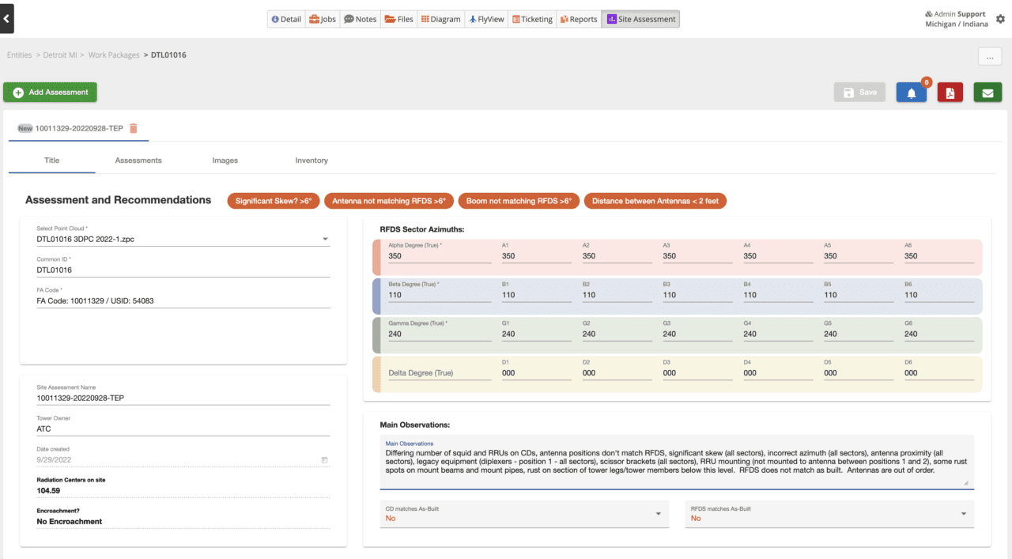Select the Notes toolbar item
The width and height of the screenshot is (1012, 559).
(x=360, y=18)
